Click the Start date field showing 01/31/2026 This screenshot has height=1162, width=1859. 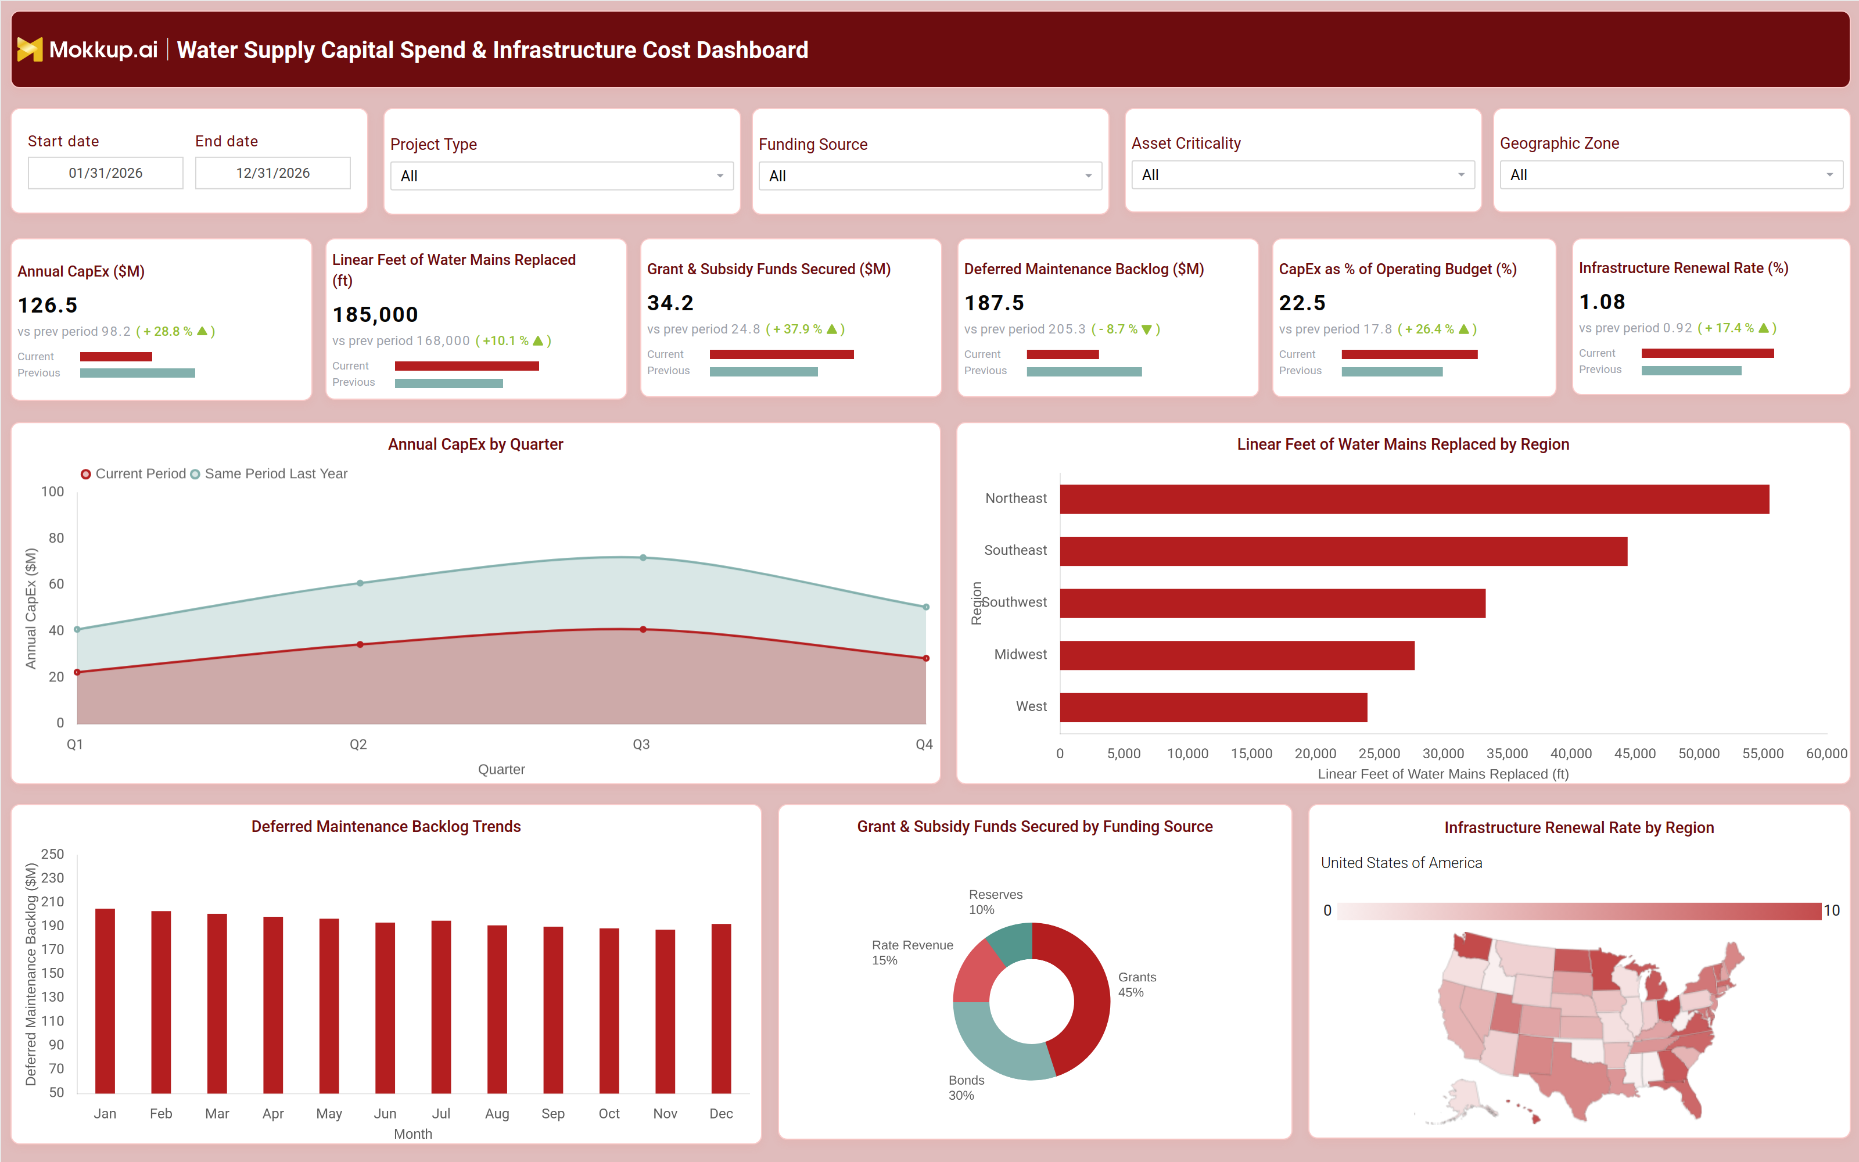(105, 173)
